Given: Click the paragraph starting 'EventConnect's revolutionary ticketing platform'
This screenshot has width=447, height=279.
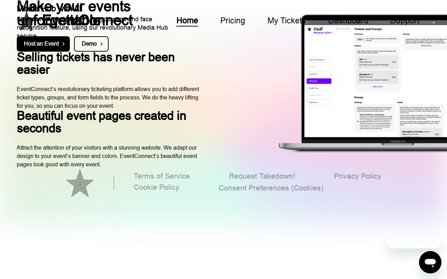Looking at the screenshot, I should click(x=108, y=98).
